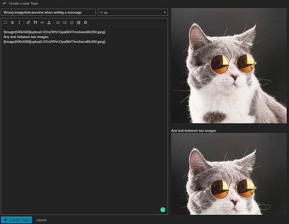Open the emoji picker
The height and width of the screenshot is (224, 289).
[x=72, y=22]
